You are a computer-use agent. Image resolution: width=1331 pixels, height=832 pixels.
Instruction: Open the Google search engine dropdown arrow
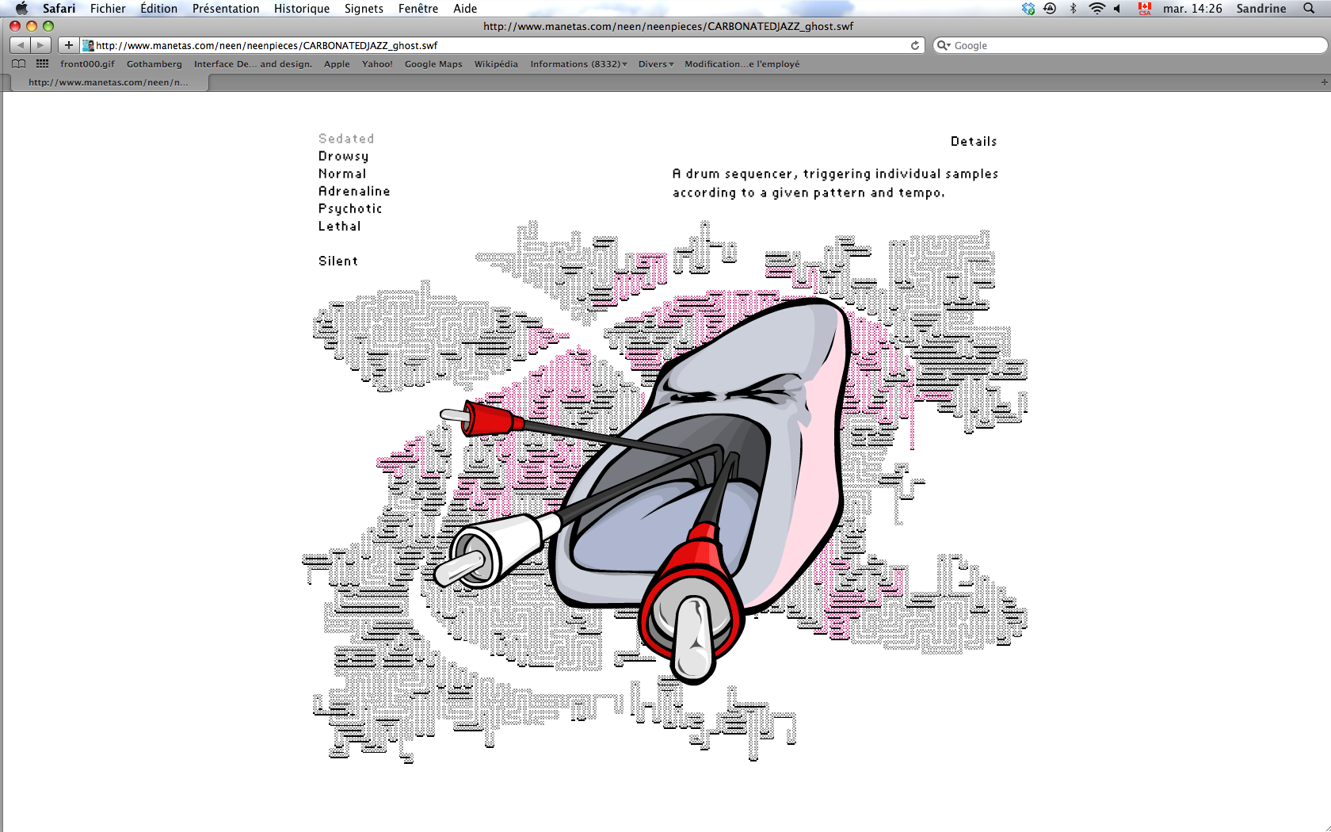click(x=944, y=45)
